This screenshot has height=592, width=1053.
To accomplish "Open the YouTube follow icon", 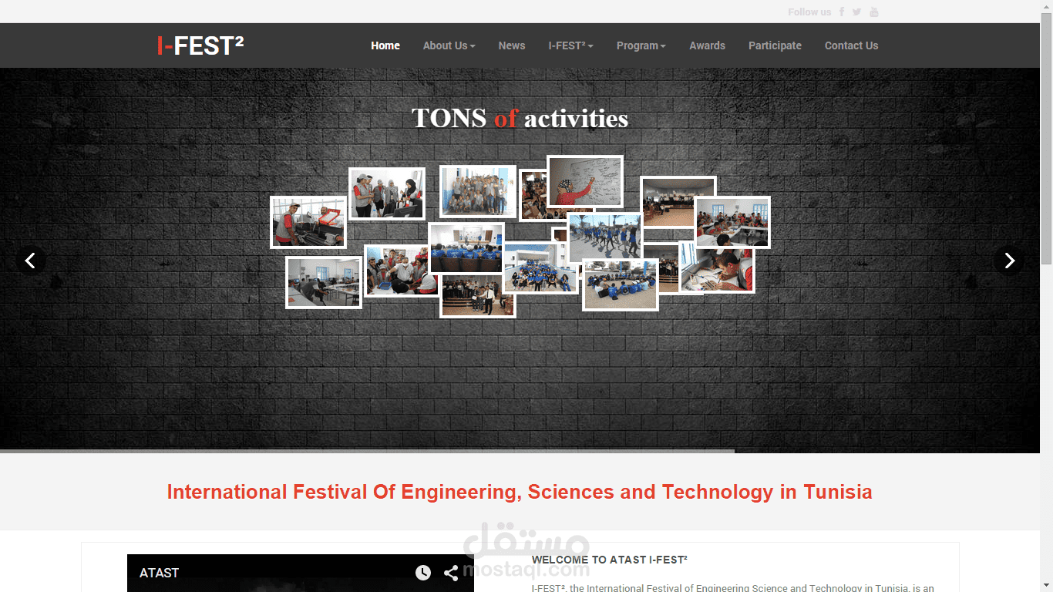I will (x=873, y=12).
